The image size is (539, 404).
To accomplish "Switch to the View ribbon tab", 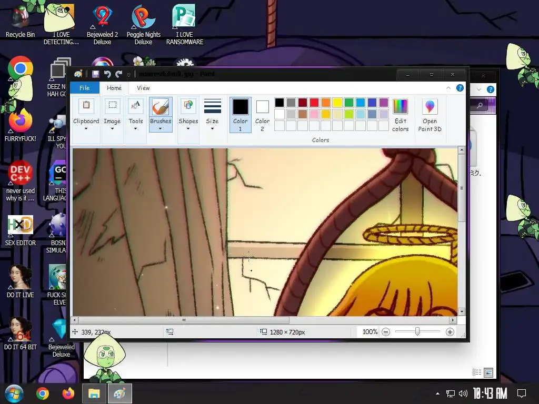I will pyautogui.click(x=143, y=88).
